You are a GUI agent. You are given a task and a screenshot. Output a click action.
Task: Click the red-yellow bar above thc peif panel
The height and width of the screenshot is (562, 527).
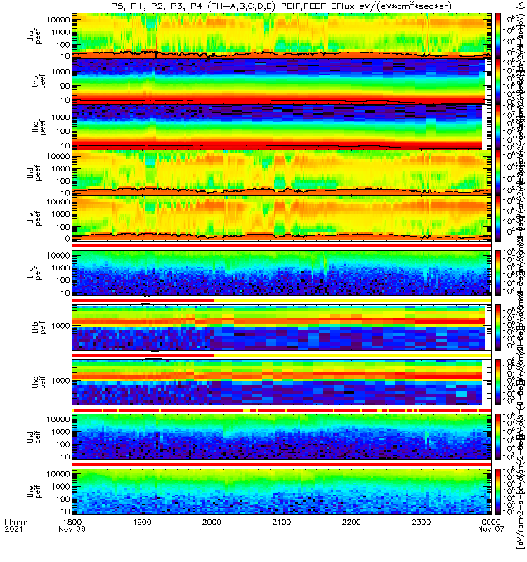[282, 355]
